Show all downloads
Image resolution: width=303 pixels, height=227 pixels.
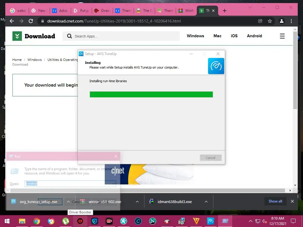click(275, 201)
